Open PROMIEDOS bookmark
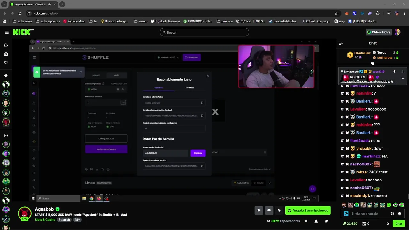 pyautogui.click(x=197, y=21)
